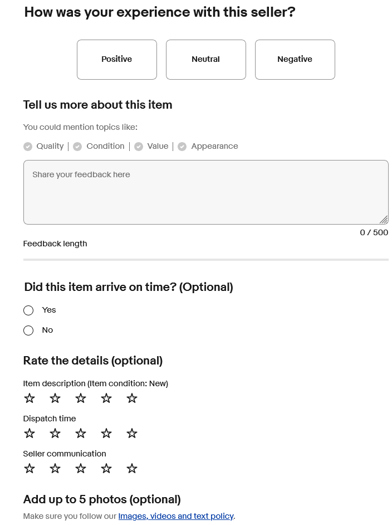Rate item description one star
Image resolution: width=392 pixels, height=525 pixels.
tap(30, 398)
